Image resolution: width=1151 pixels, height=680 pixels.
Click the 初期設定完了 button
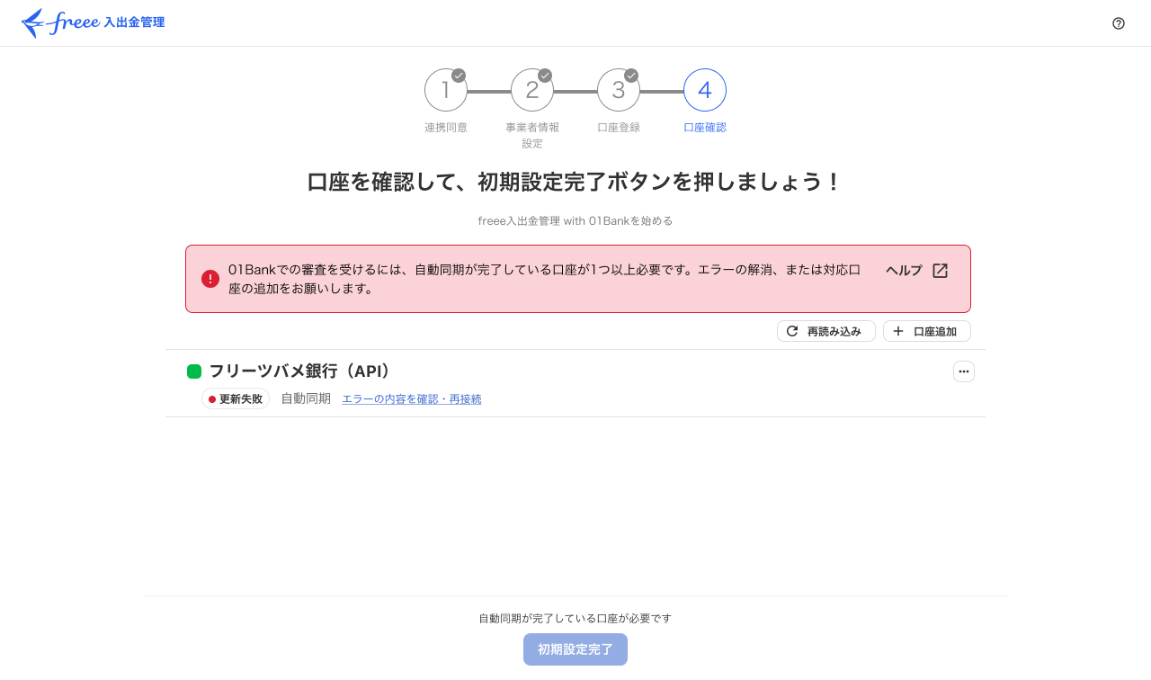pyautogui.click(x=575, y=649)
